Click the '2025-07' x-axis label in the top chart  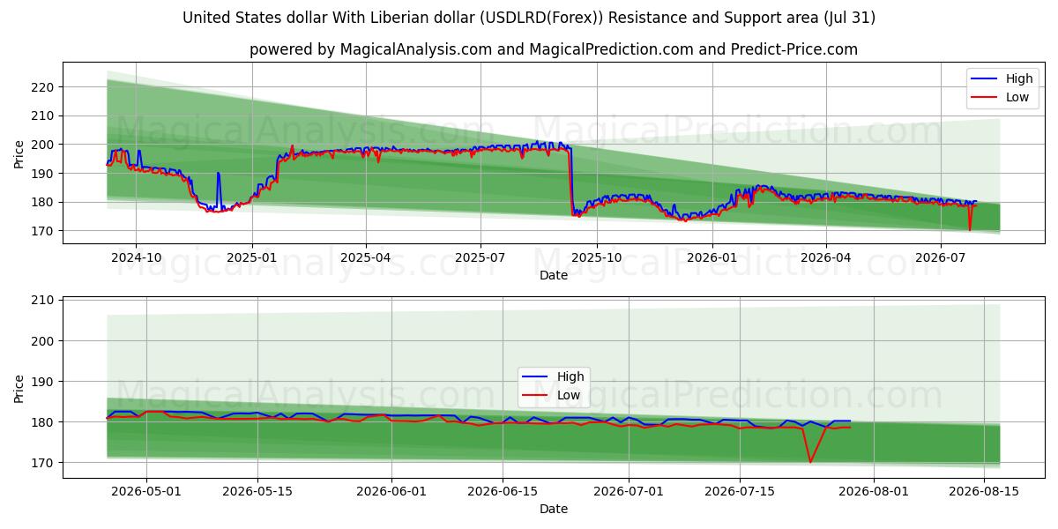coord(481,257)
